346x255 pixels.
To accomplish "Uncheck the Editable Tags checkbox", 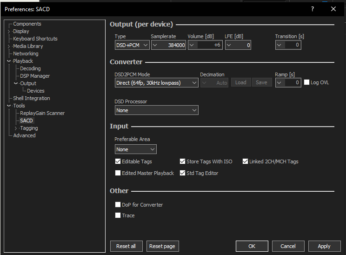I will (118, 162).
